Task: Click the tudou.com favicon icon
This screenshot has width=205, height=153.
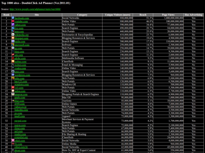Action: (13, 91)
